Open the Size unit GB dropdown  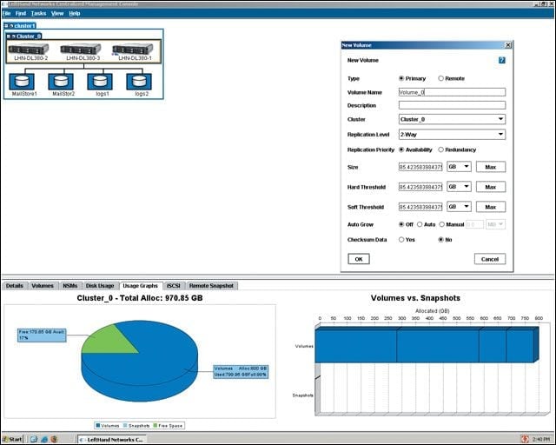click(x=459, y=167)
